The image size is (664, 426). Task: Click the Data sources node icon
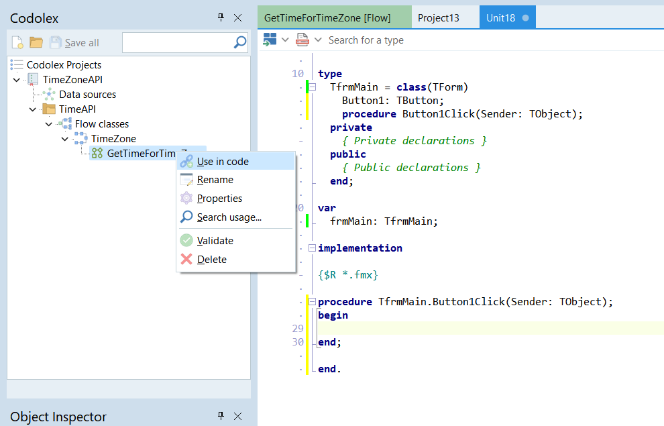click(x=49, y=95)
